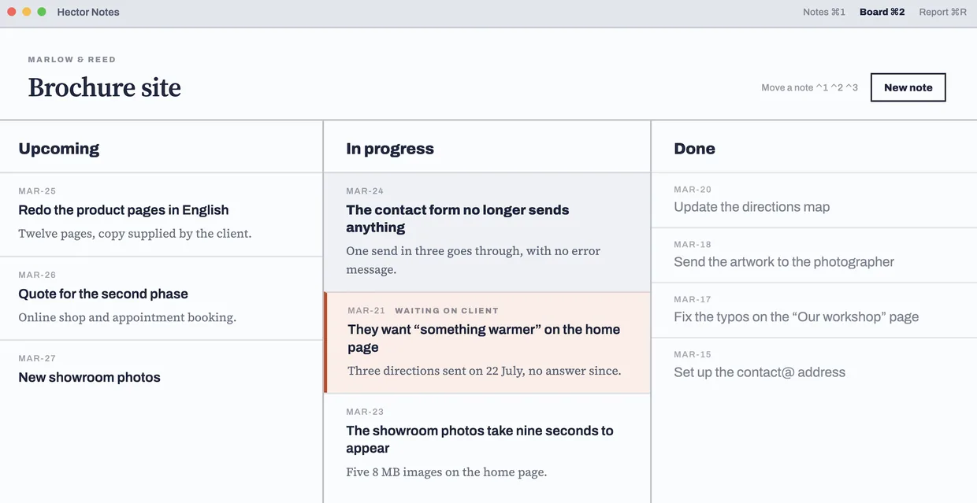
Task: Click the Done column header
Action: pos(694,149)
